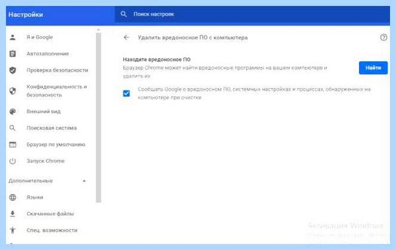This screenshot has height=250, width=396.
Task: Click the window icon for Браузер по умолчанию
Action: point(13,145)
